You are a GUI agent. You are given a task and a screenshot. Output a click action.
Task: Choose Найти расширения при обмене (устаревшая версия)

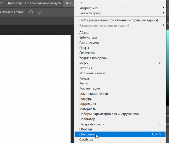[120, 20]
